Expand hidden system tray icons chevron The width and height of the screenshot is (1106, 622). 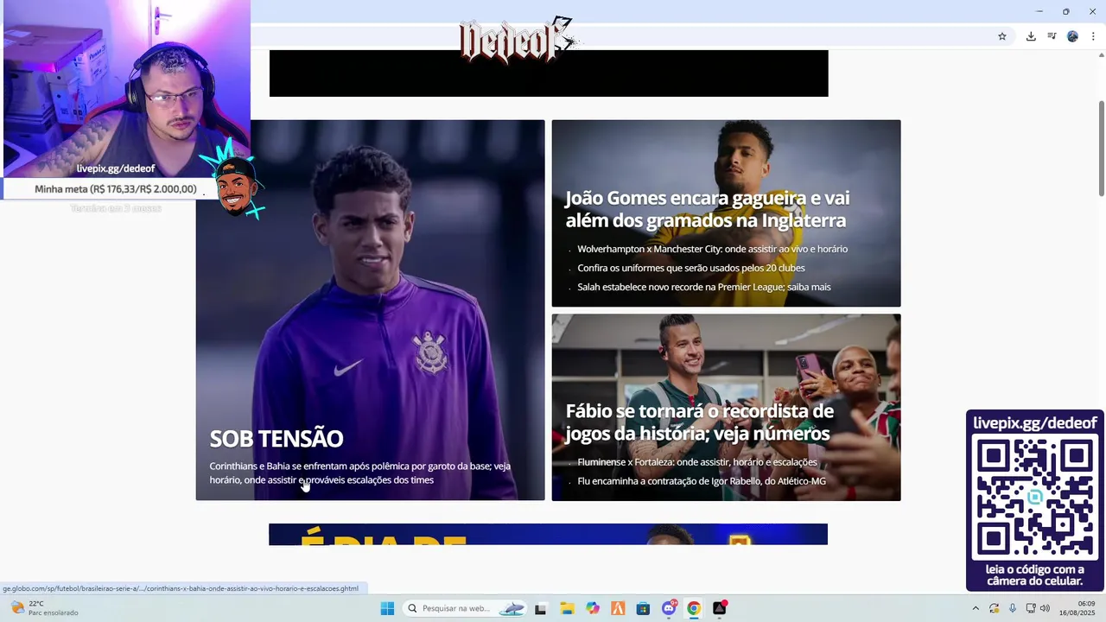pyautogui.click(x=976, y=608)
